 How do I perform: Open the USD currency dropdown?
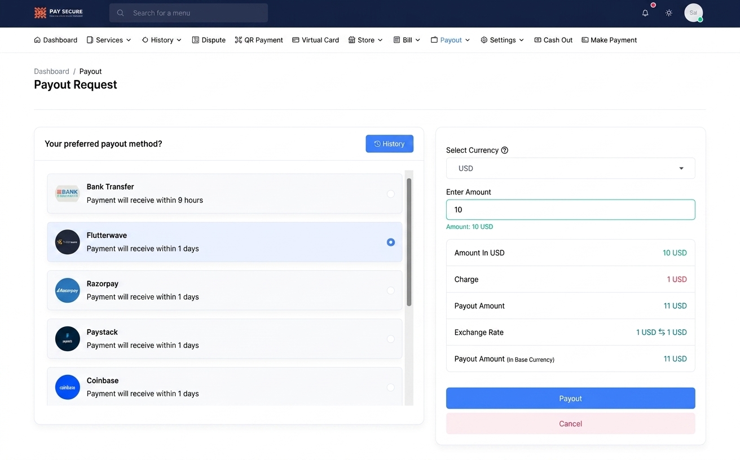tap(570, 168)
